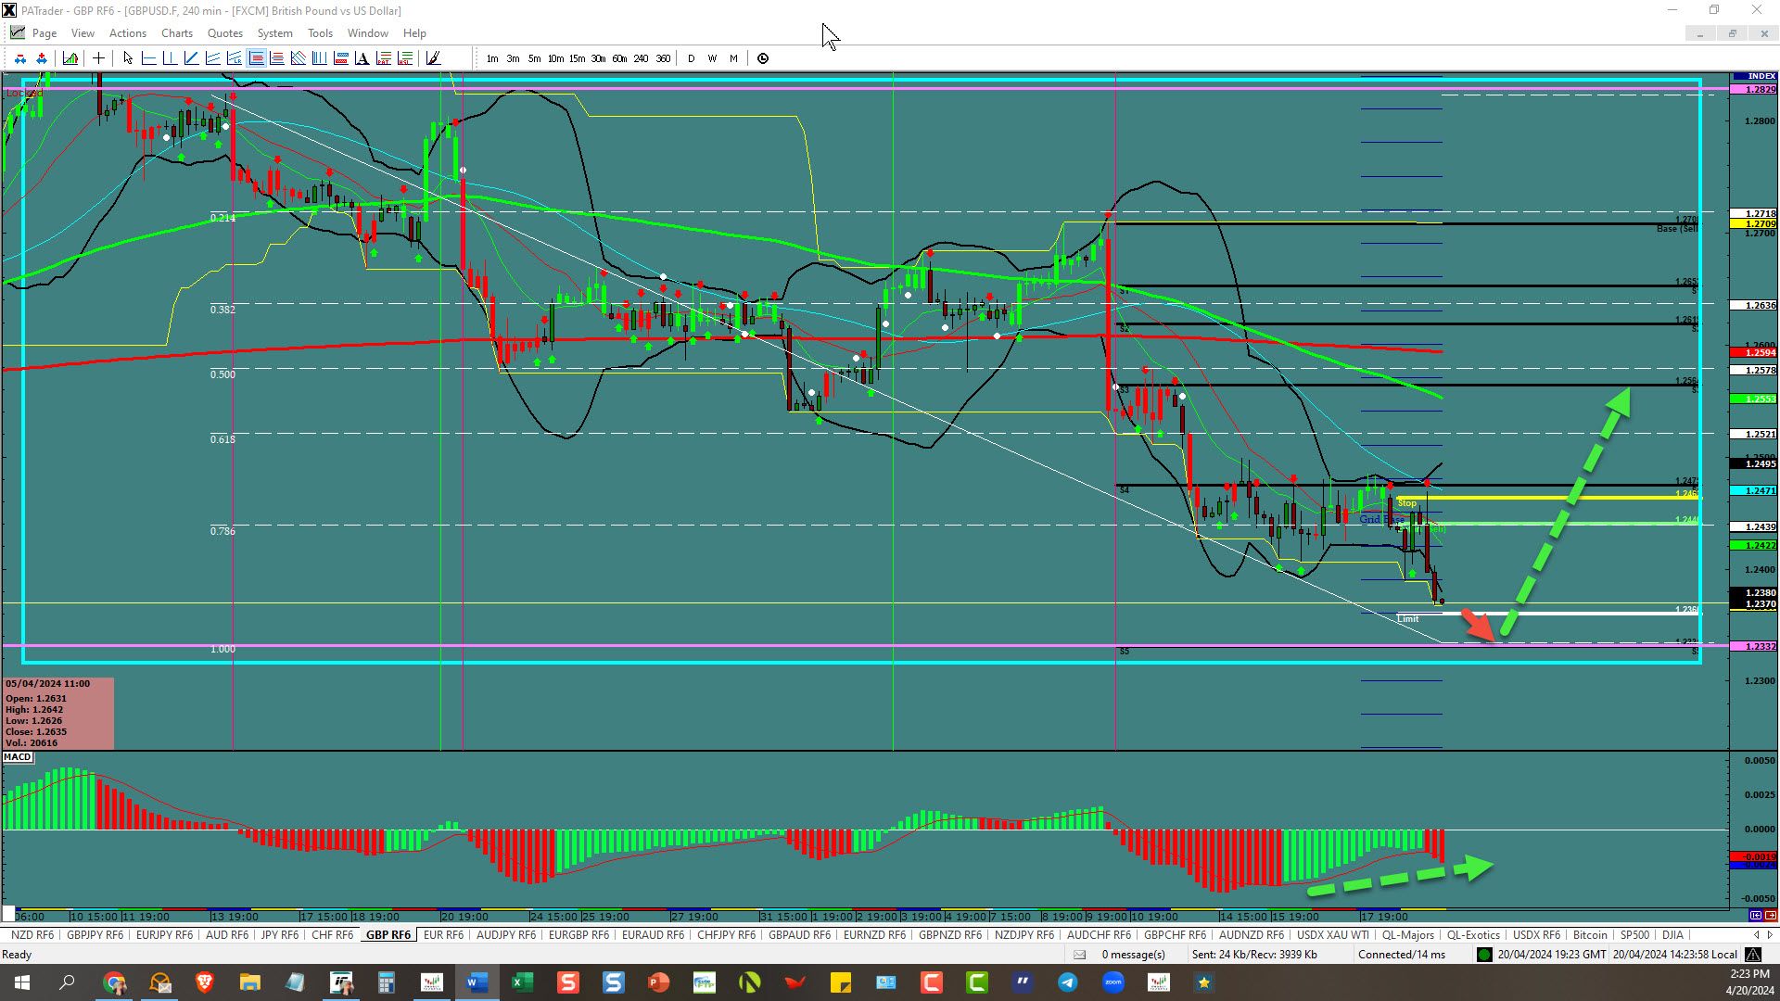
Task: Switch to the GBPNZD RF6 tab
Action: pyautogui.click(x=950, y=935)
